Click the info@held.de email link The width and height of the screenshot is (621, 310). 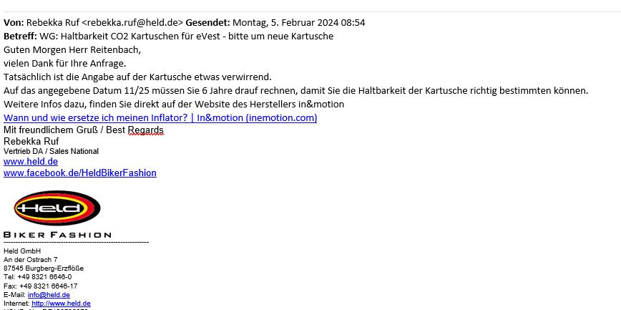[49, 295]
